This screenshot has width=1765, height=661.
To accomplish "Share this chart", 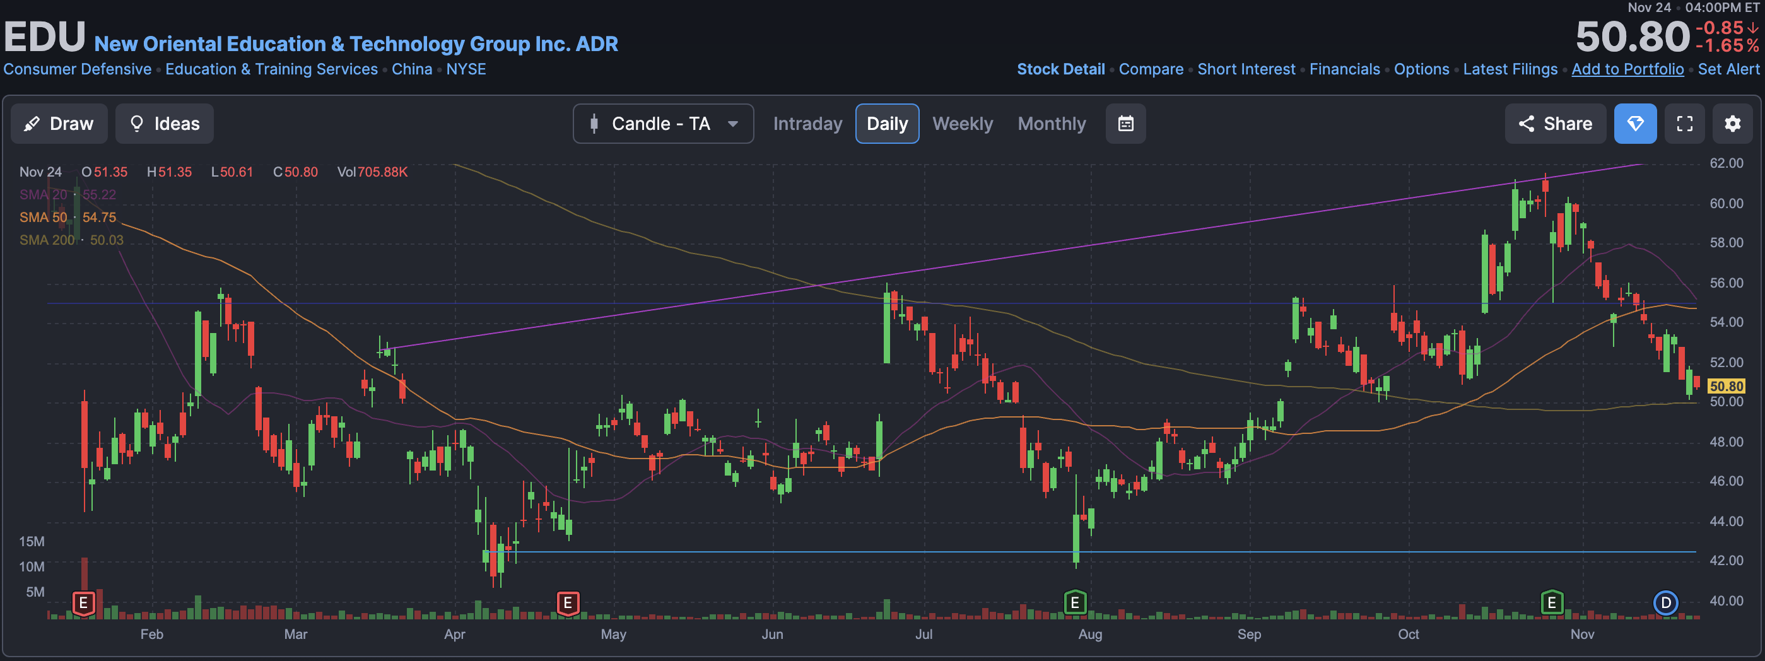I will coord(1555,123).
